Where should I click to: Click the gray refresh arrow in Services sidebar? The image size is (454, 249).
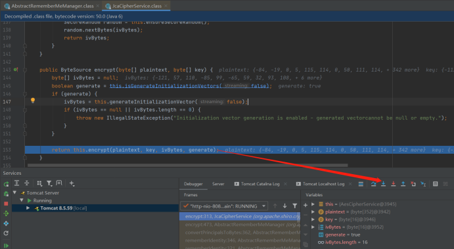6,233
